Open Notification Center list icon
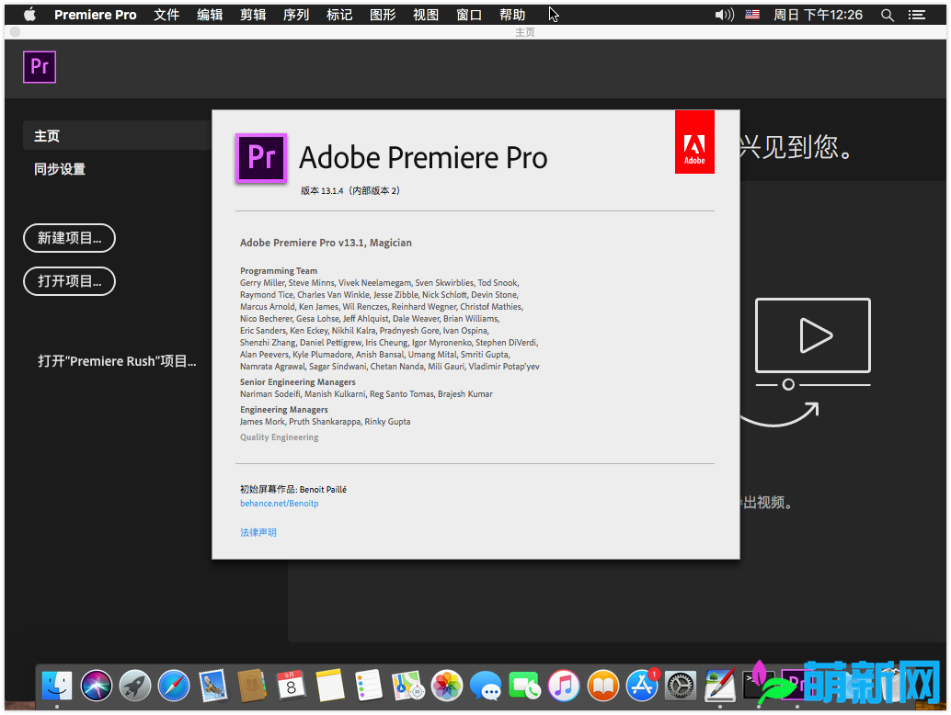This screenshot has height=715, width=951. (916, 15)
